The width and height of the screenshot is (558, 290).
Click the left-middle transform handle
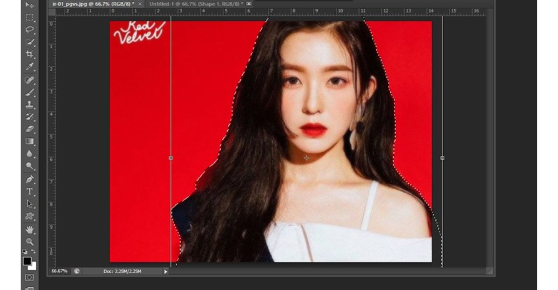click(171, 158)
